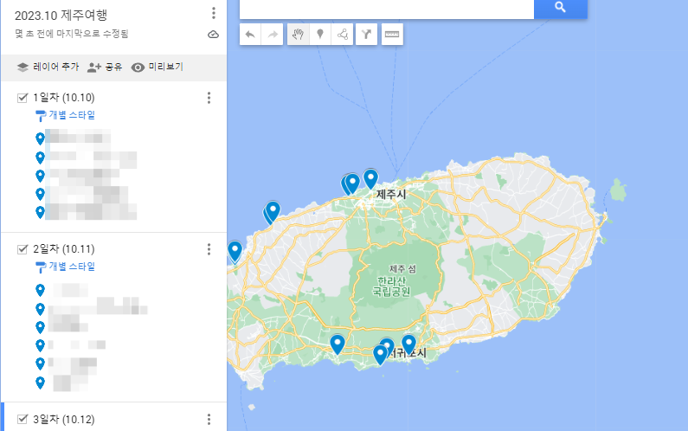Click the undo arrow tool
Image resolution: width=688 pixels, height=431 pixels.
click(x=250, y=35)
